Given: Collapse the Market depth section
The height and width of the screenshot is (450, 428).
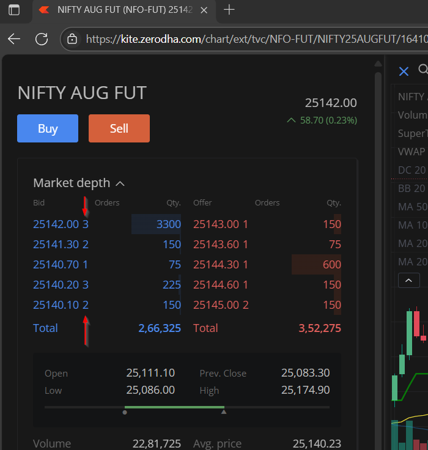Looking at the screenshot, I should [120, 183].
